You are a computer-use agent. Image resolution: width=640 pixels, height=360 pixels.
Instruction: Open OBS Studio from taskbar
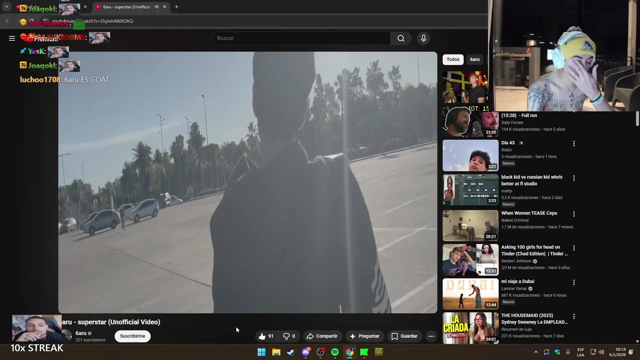click(320, 352)
